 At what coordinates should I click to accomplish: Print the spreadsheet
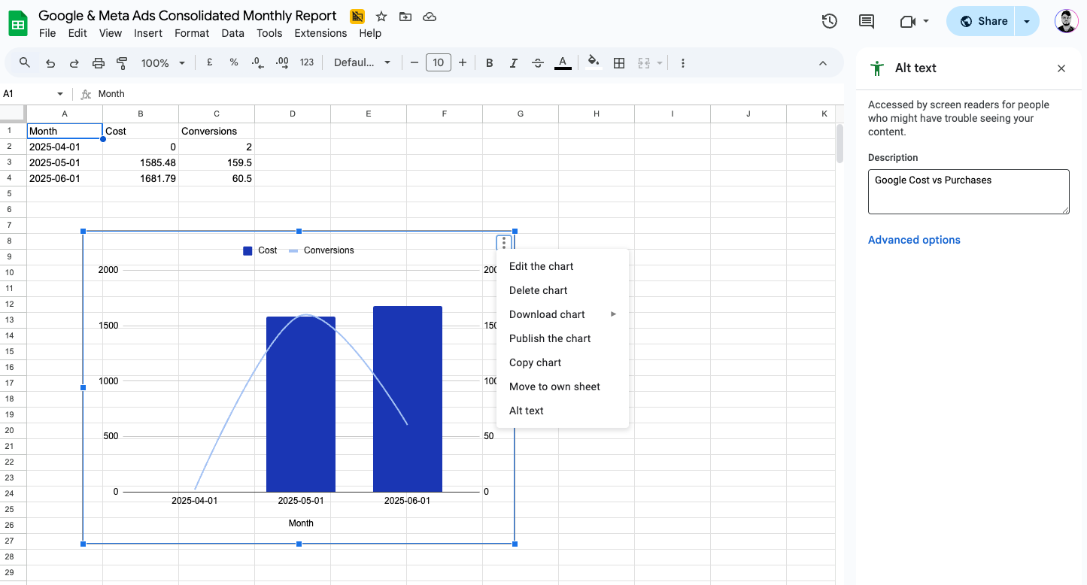[99, 63]
